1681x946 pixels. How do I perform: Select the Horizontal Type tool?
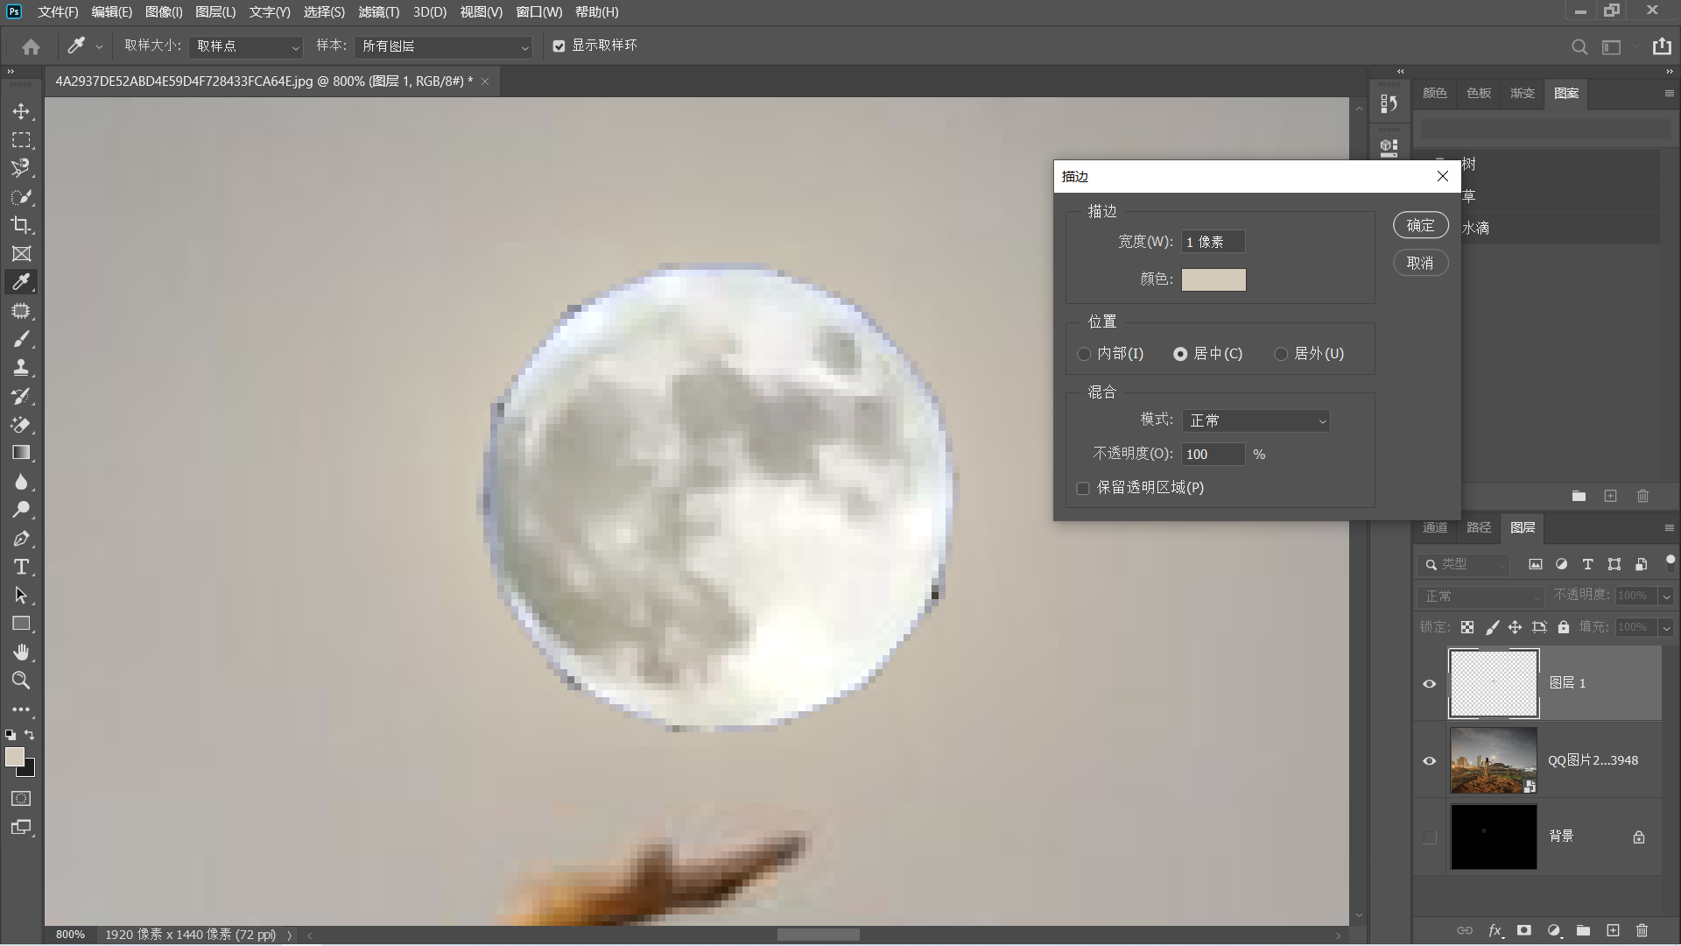pos(21,567)
